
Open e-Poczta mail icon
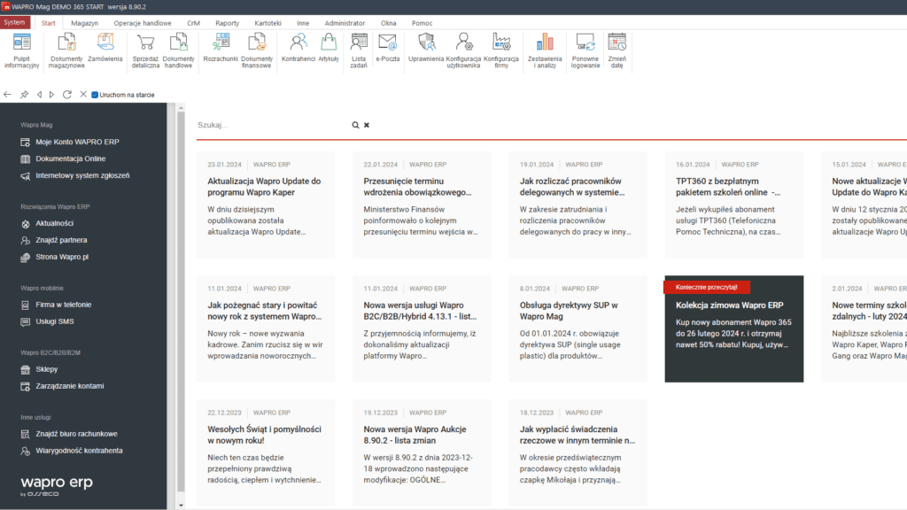(x=387, y=49)
